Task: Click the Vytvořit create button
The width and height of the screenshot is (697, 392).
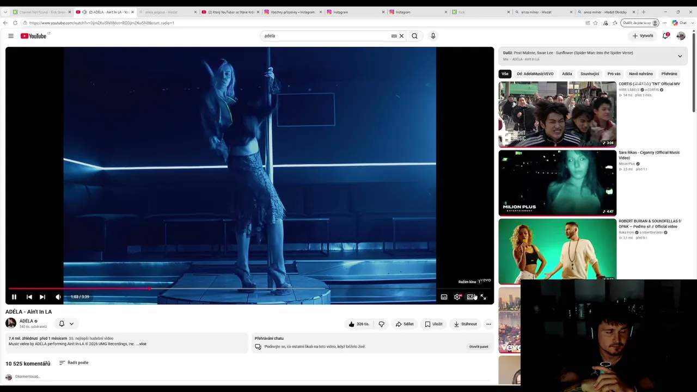Action: point(643,36)
